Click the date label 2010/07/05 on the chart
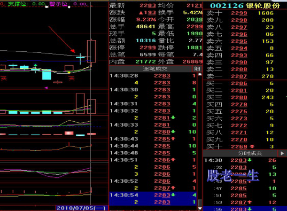 81,208
